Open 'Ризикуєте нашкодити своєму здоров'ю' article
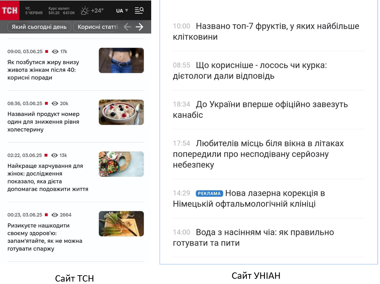The height and width of the screenshot is (284, 380). (45, 237)
